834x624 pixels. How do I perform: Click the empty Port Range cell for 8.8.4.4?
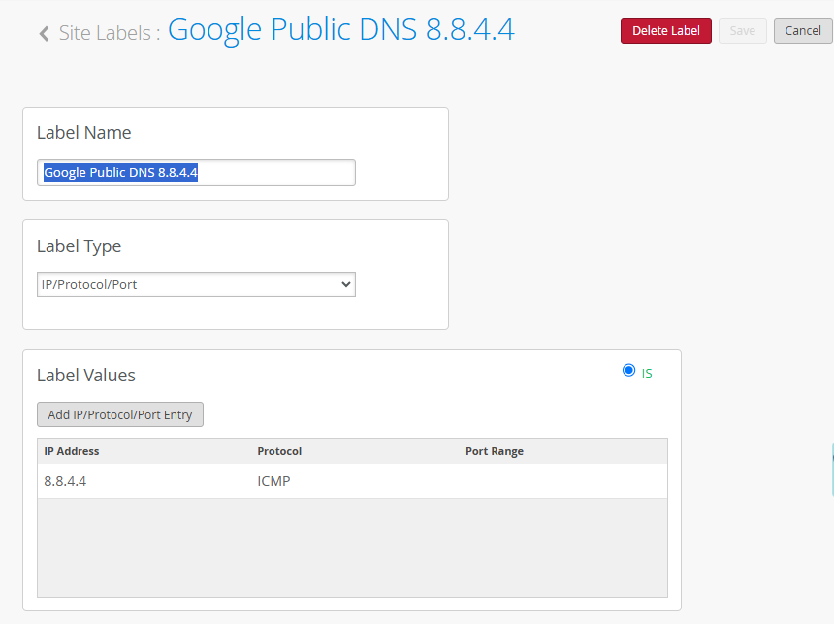coord(563,481)
